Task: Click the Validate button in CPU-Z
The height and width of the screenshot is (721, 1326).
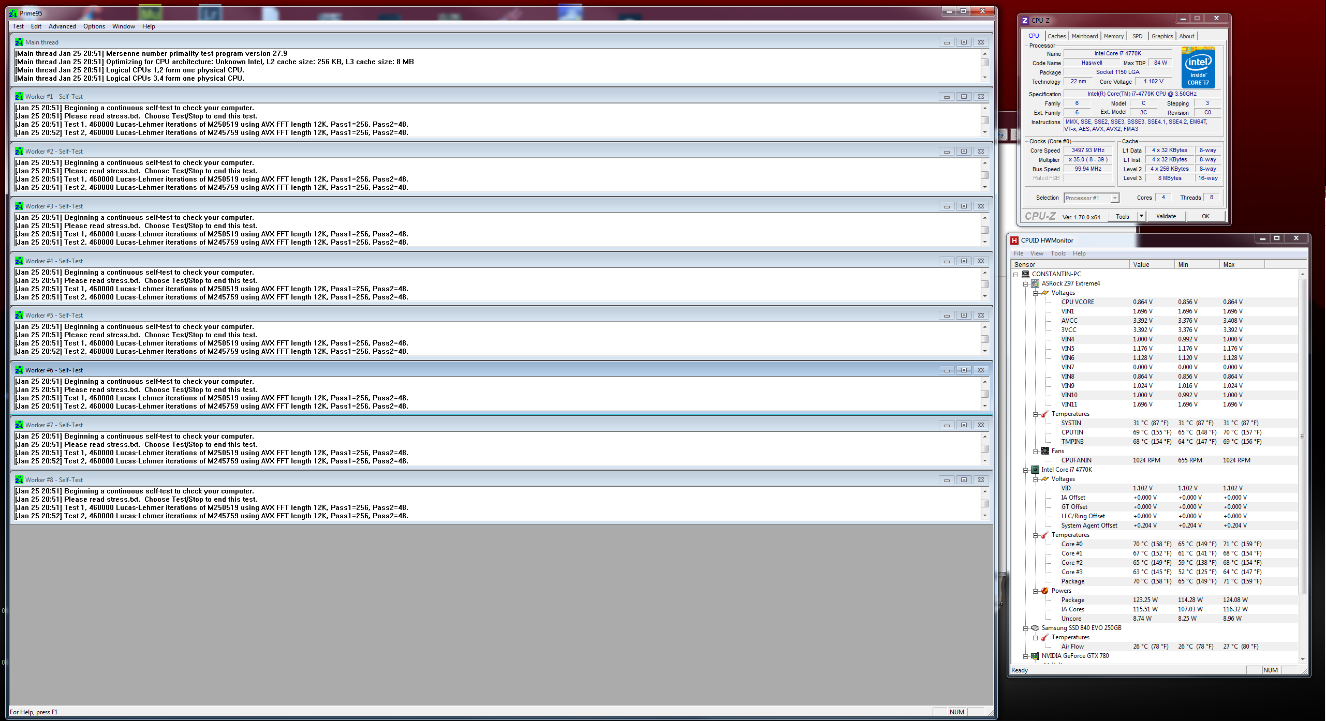Action: 1166,216
